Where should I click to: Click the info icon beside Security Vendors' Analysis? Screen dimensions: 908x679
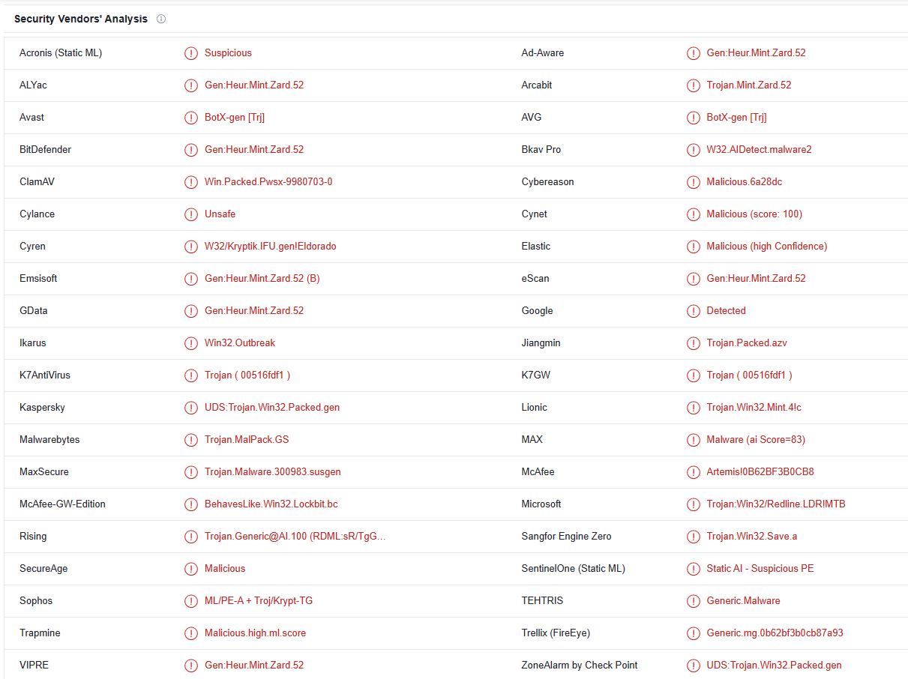161,19
